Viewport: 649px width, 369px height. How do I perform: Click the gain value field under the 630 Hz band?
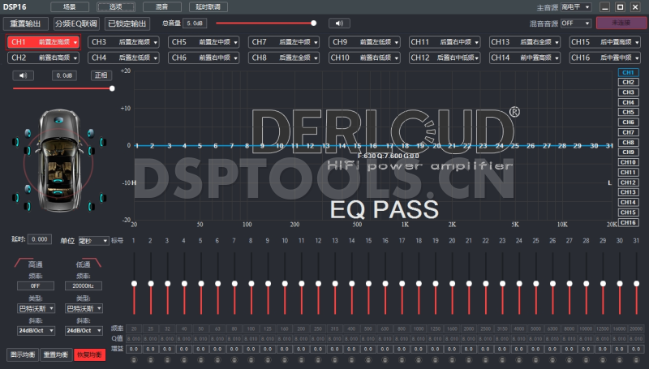pos(385,350)
